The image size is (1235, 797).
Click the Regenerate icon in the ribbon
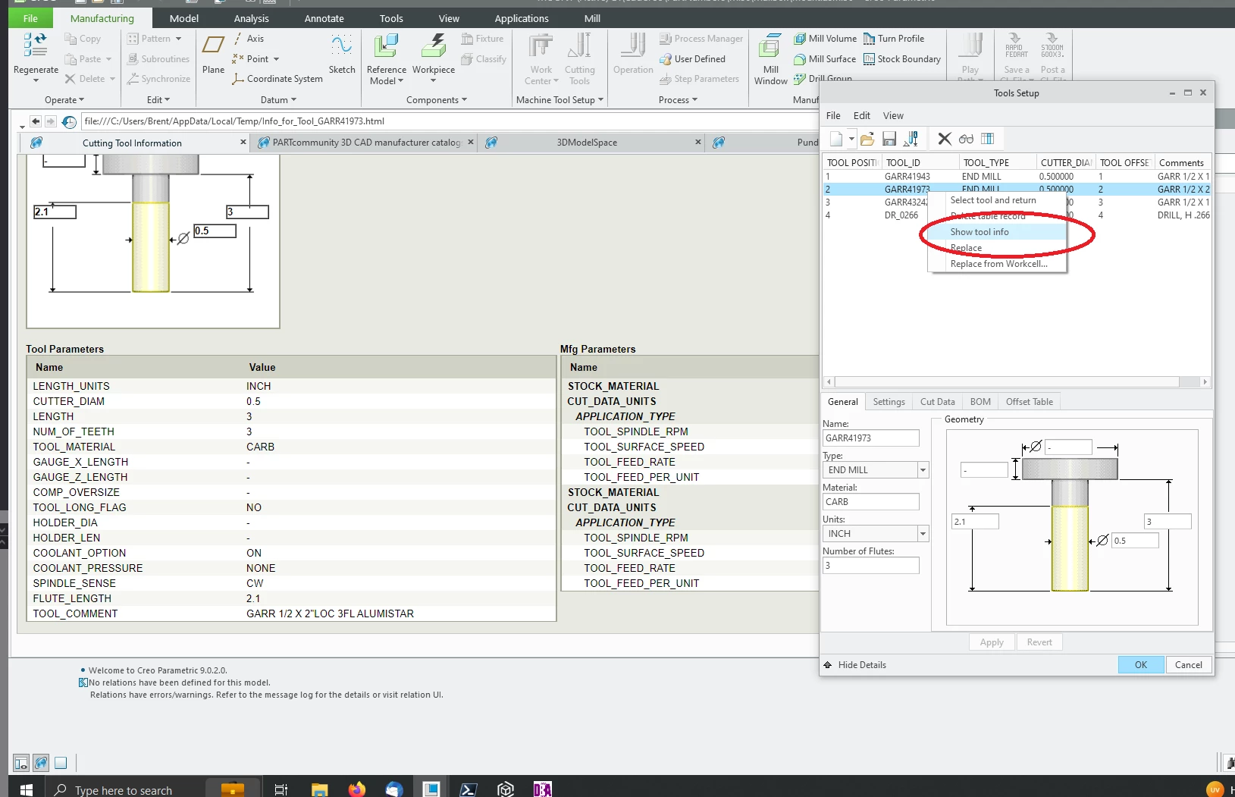[x=35, y=45]
